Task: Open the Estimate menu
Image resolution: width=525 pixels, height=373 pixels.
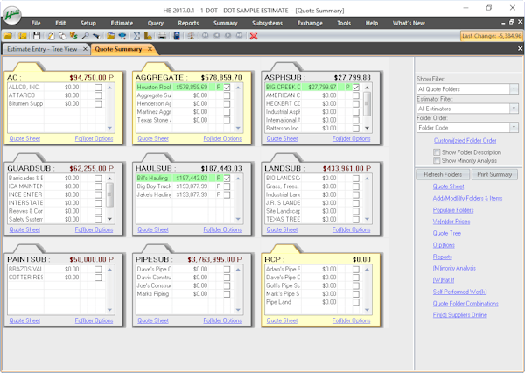Action: pos(122,23)
